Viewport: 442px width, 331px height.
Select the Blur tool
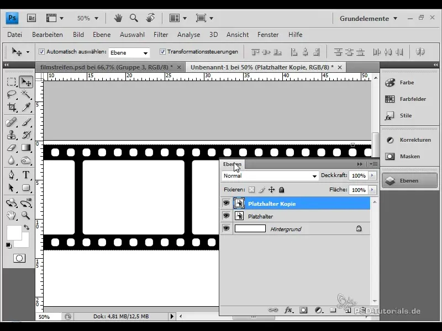(x=11, y=161)
